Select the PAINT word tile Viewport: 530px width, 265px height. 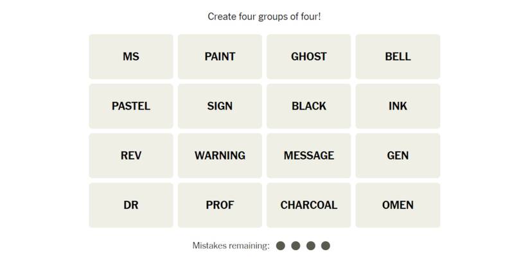click(x=220, y=56)
